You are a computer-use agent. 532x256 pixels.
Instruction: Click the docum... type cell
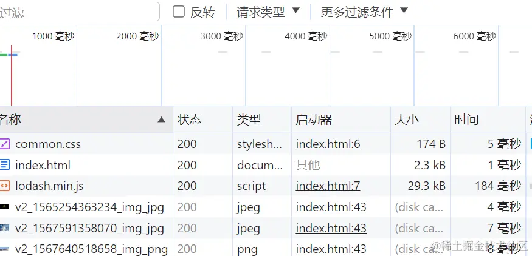tap(262, 165)
